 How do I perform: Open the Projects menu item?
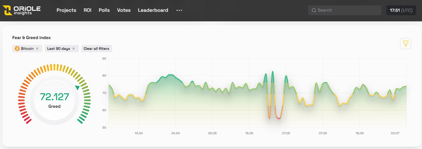tap(66, 10)
